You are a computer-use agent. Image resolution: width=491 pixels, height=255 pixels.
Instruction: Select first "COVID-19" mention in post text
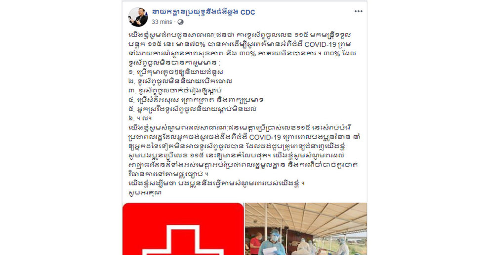320,44
